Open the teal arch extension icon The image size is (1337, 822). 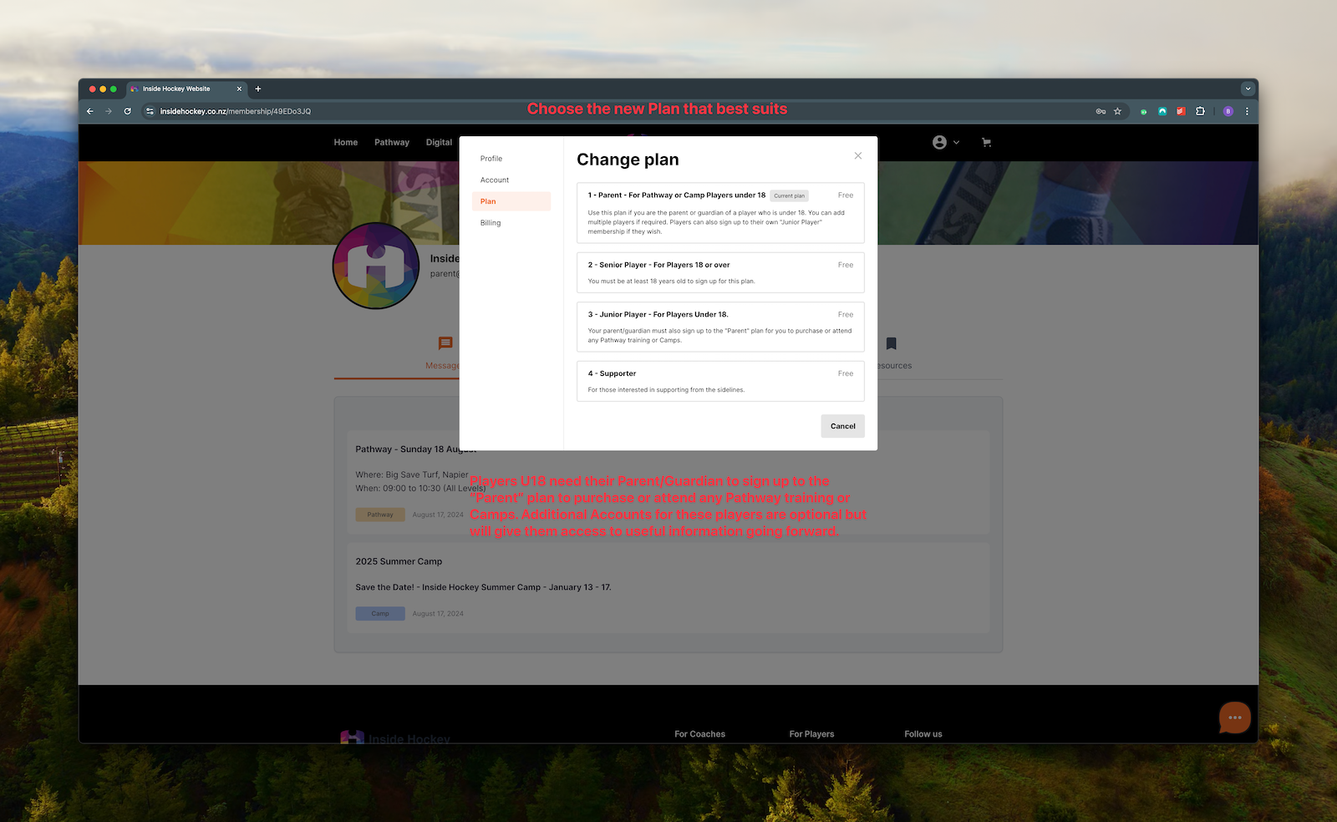click(x=1162, y=111)
